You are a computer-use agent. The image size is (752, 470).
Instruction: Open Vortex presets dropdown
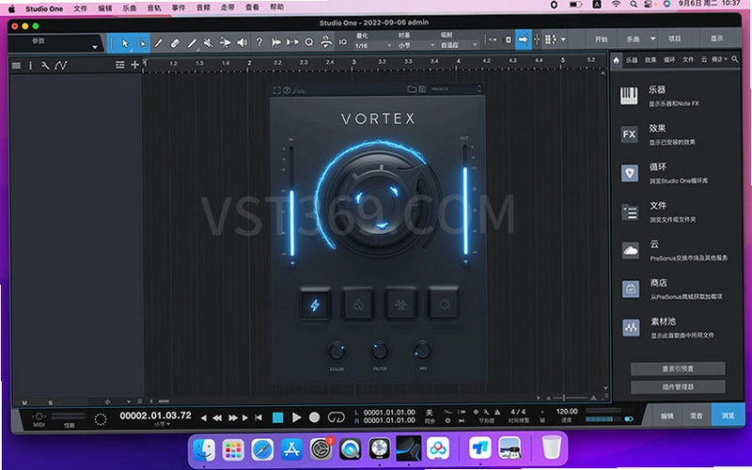tap(455, 89)
